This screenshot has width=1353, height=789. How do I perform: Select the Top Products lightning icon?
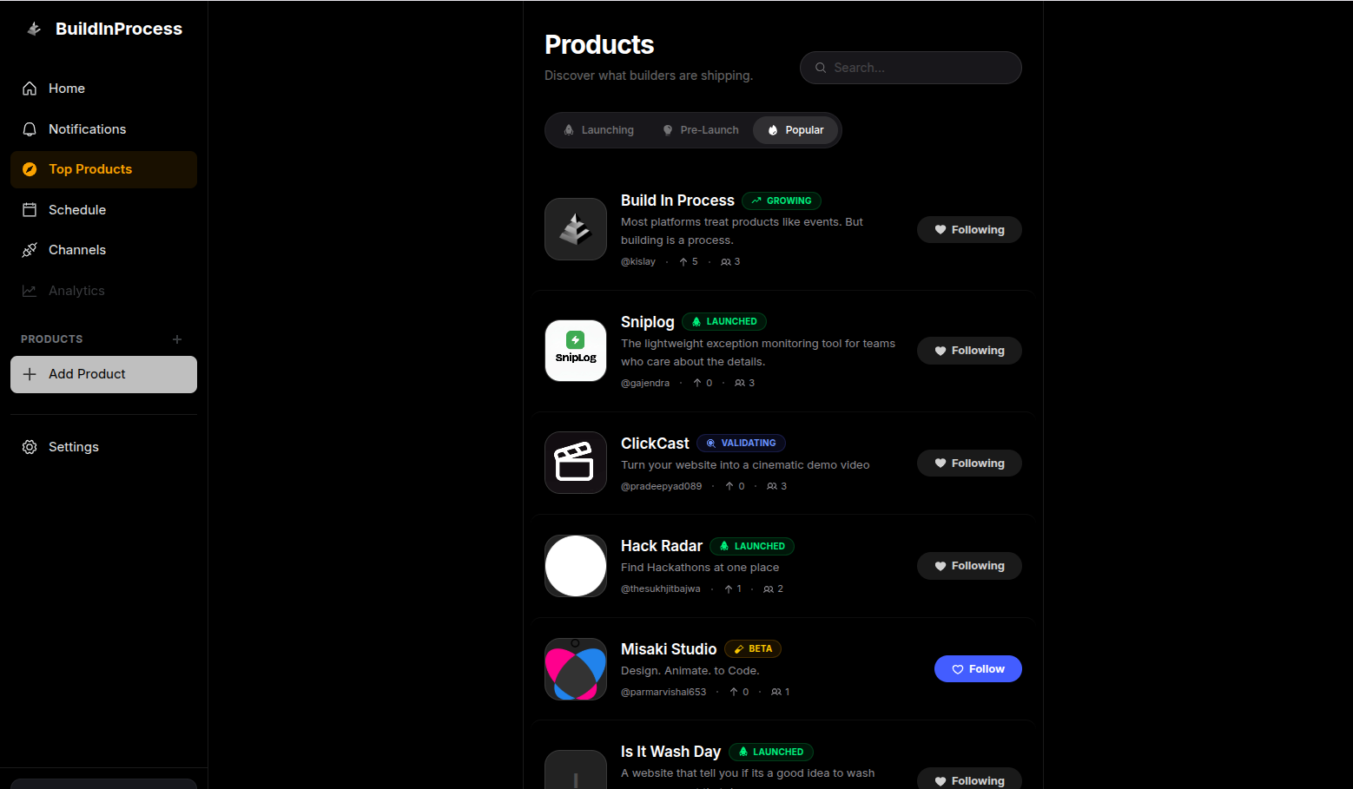29,168
